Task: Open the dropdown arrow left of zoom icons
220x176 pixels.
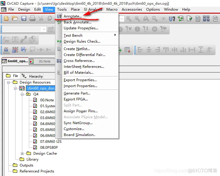Action: [x=122, y=19]
